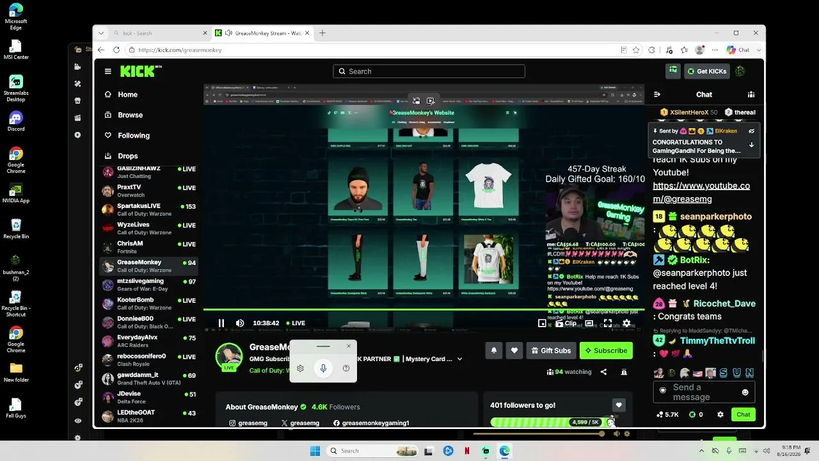
Task: Send message with green Chat button
Action: pos(743,414)
